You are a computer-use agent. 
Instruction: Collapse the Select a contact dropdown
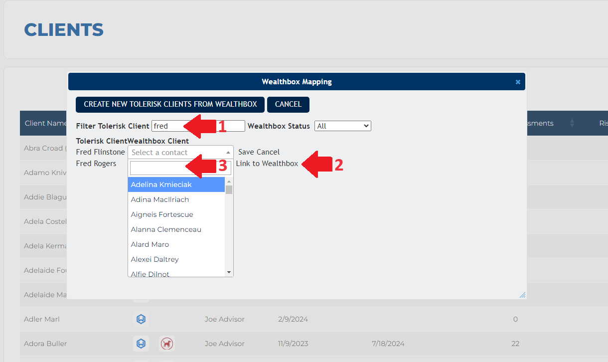(x=180, y=153)
